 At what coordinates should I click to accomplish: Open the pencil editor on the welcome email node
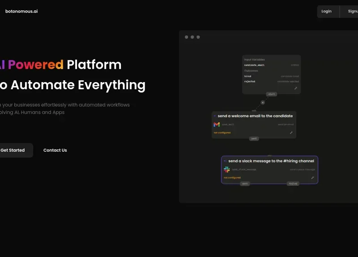[291, 133]
